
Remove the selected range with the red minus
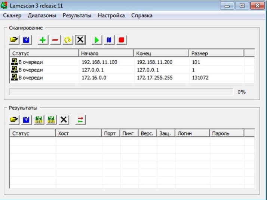pos(55,39)
